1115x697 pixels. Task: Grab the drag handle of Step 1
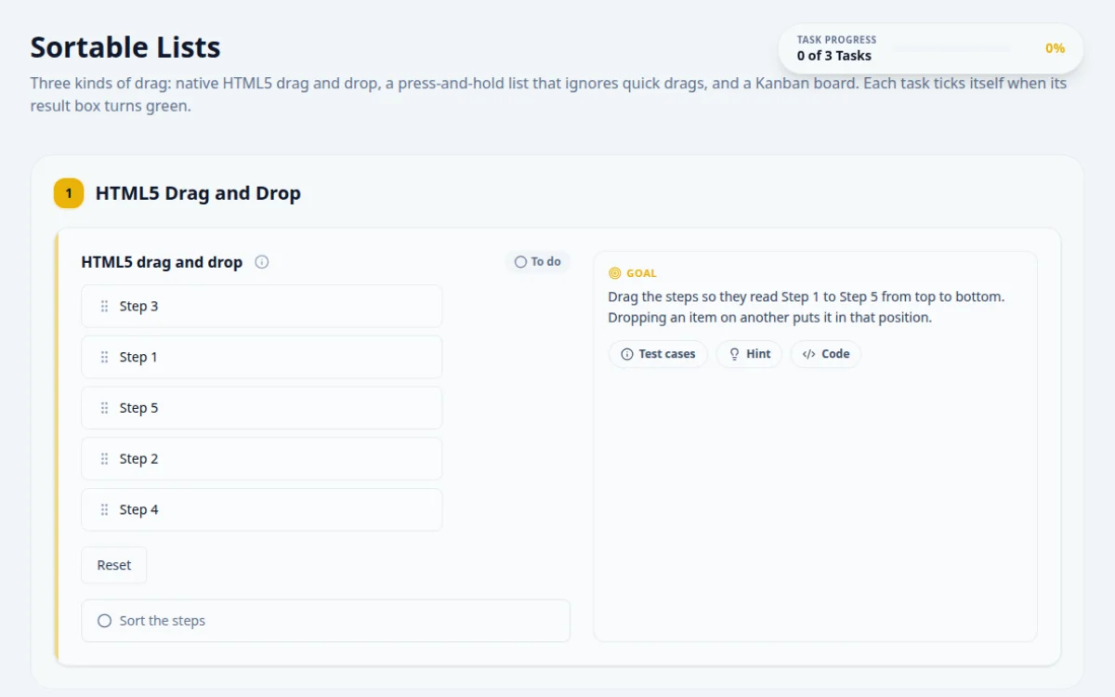pyautogui.click(x=104, y=358)
